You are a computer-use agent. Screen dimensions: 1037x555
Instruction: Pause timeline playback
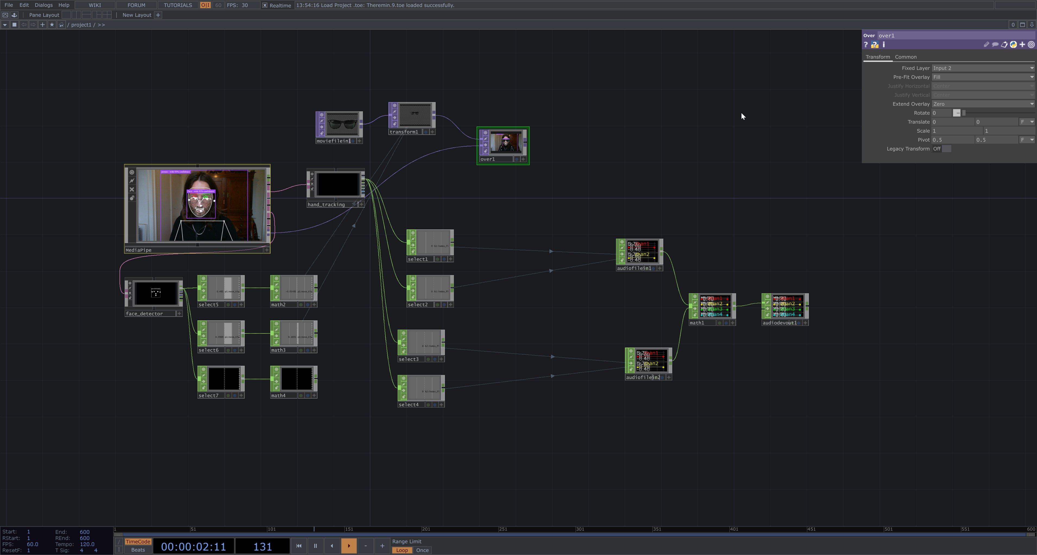[x=315, y=546]
